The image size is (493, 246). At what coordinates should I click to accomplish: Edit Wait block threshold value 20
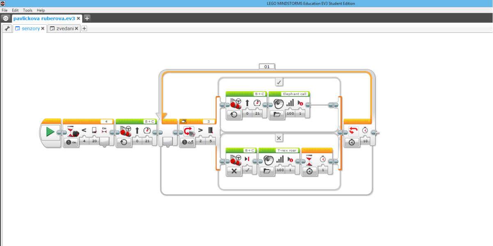click(x=94, y=142)
